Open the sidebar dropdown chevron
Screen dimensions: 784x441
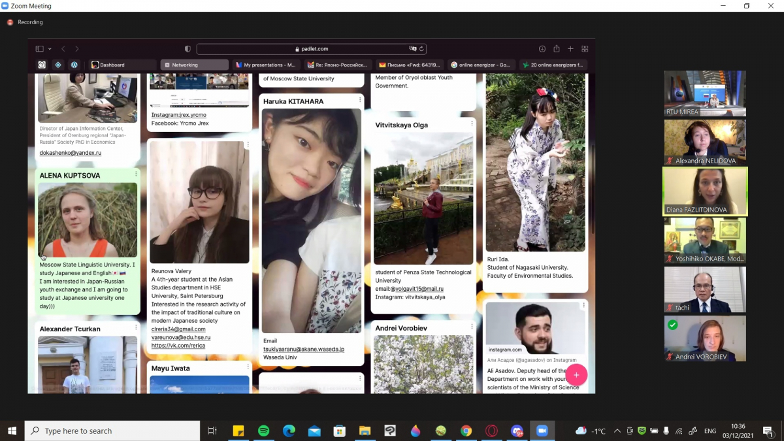(50, 49)
